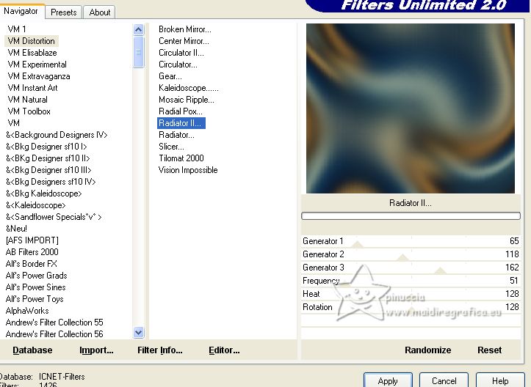Click scroll down arrow in category list

138,333
